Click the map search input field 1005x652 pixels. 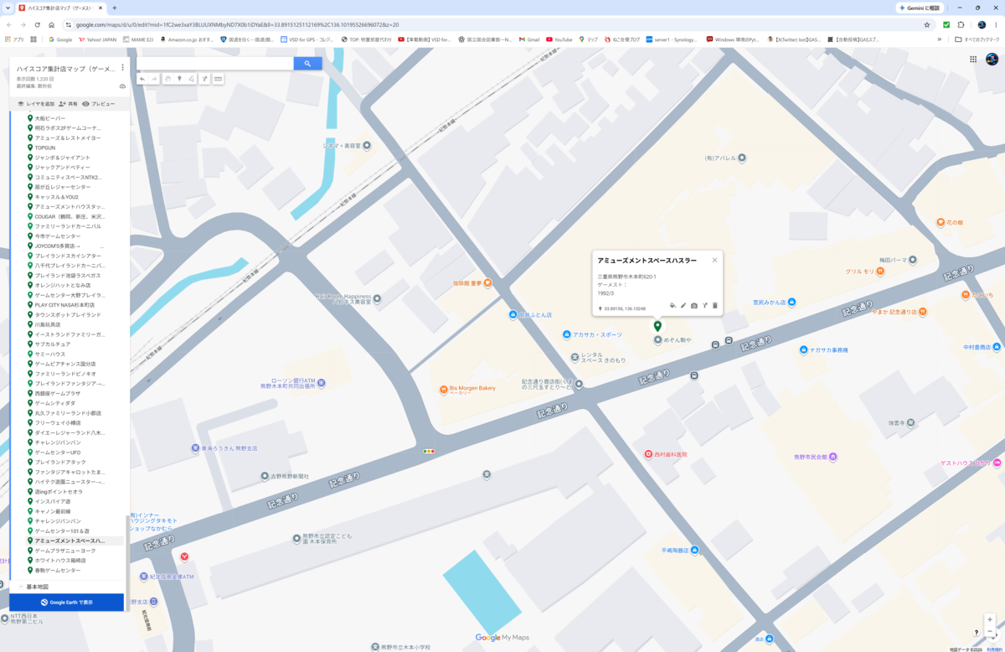click(x=215, y=64)
